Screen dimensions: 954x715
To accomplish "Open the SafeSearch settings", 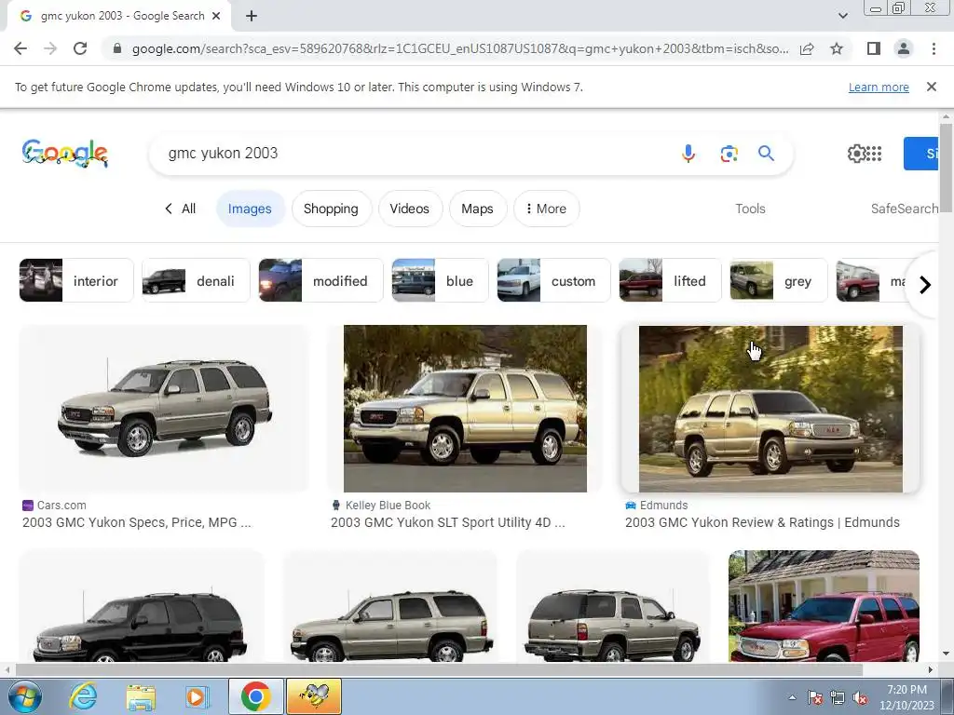I will pos(905,209).
